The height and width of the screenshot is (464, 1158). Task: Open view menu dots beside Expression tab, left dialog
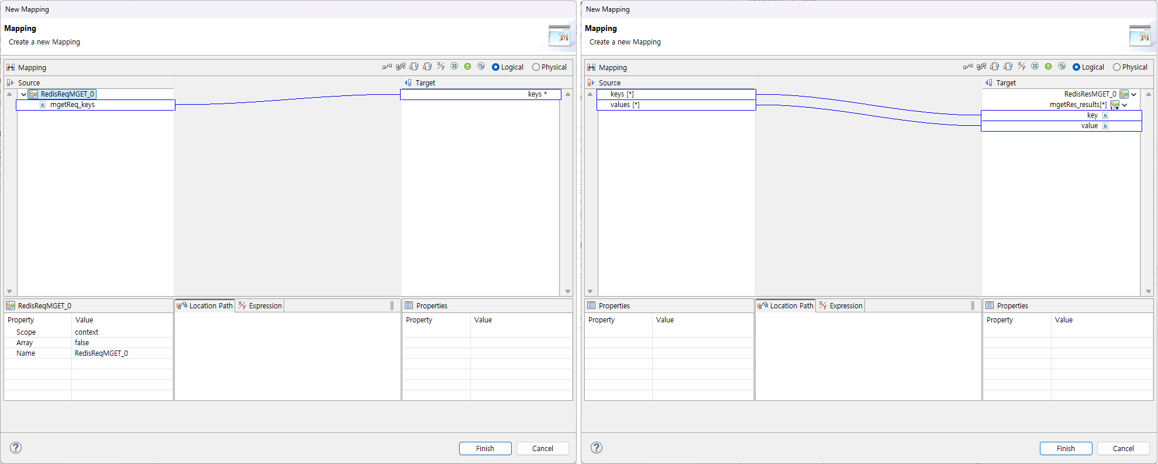(392, 305)
